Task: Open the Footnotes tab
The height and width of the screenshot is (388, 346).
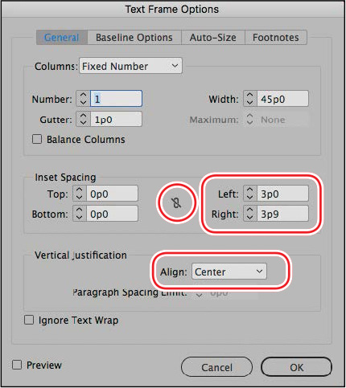Action: click(x=276, y=37)
